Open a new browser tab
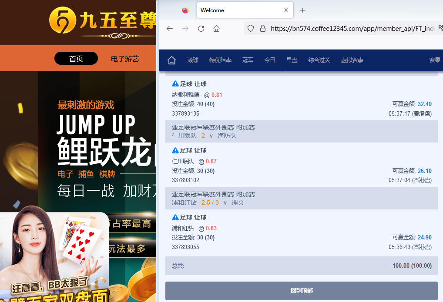The height and width of the screenshot is (302, 443). (302, 10)
